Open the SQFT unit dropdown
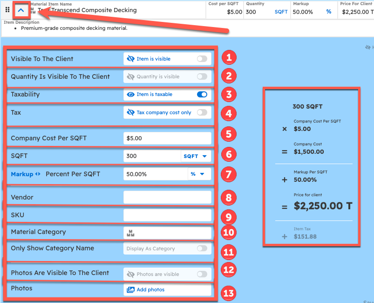 tap(195, 156)
